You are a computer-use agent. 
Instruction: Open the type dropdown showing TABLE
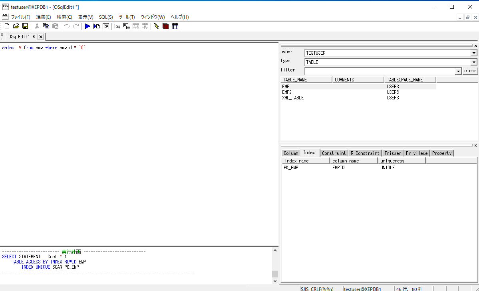(474, 62)
